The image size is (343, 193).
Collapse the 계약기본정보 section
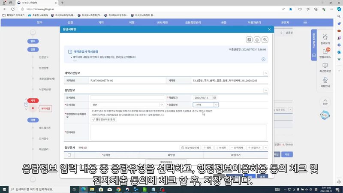click(x=265, y=73)
